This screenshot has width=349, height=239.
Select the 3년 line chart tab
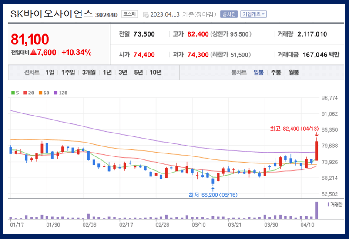pos(123,72)
